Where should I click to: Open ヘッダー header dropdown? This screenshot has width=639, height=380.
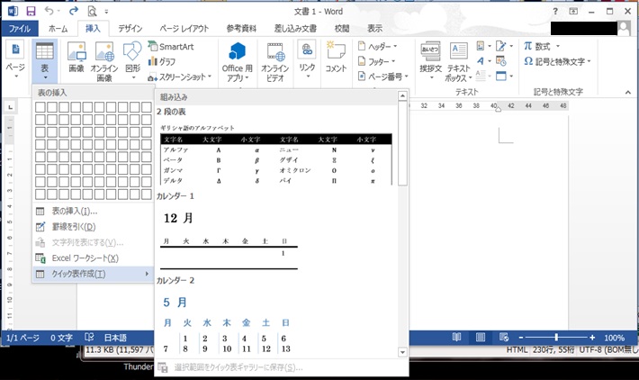click(x=377, y=46)
